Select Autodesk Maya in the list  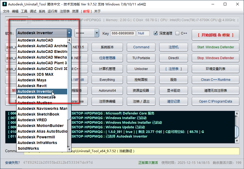[42, 80]
